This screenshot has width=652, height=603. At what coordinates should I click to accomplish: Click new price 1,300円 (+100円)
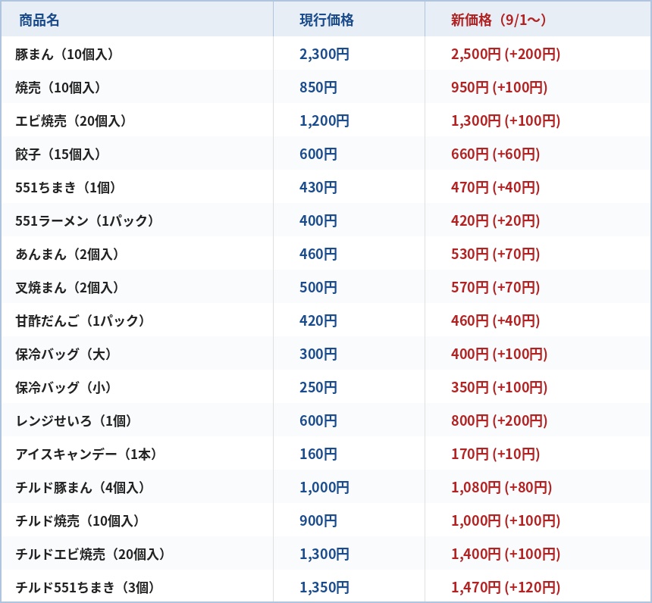506,120
